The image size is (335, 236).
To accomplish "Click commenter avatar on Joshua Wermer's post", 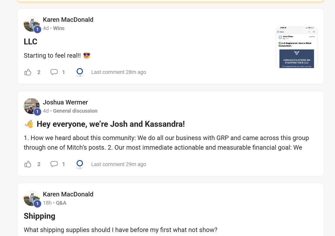I will pos(80,164).
